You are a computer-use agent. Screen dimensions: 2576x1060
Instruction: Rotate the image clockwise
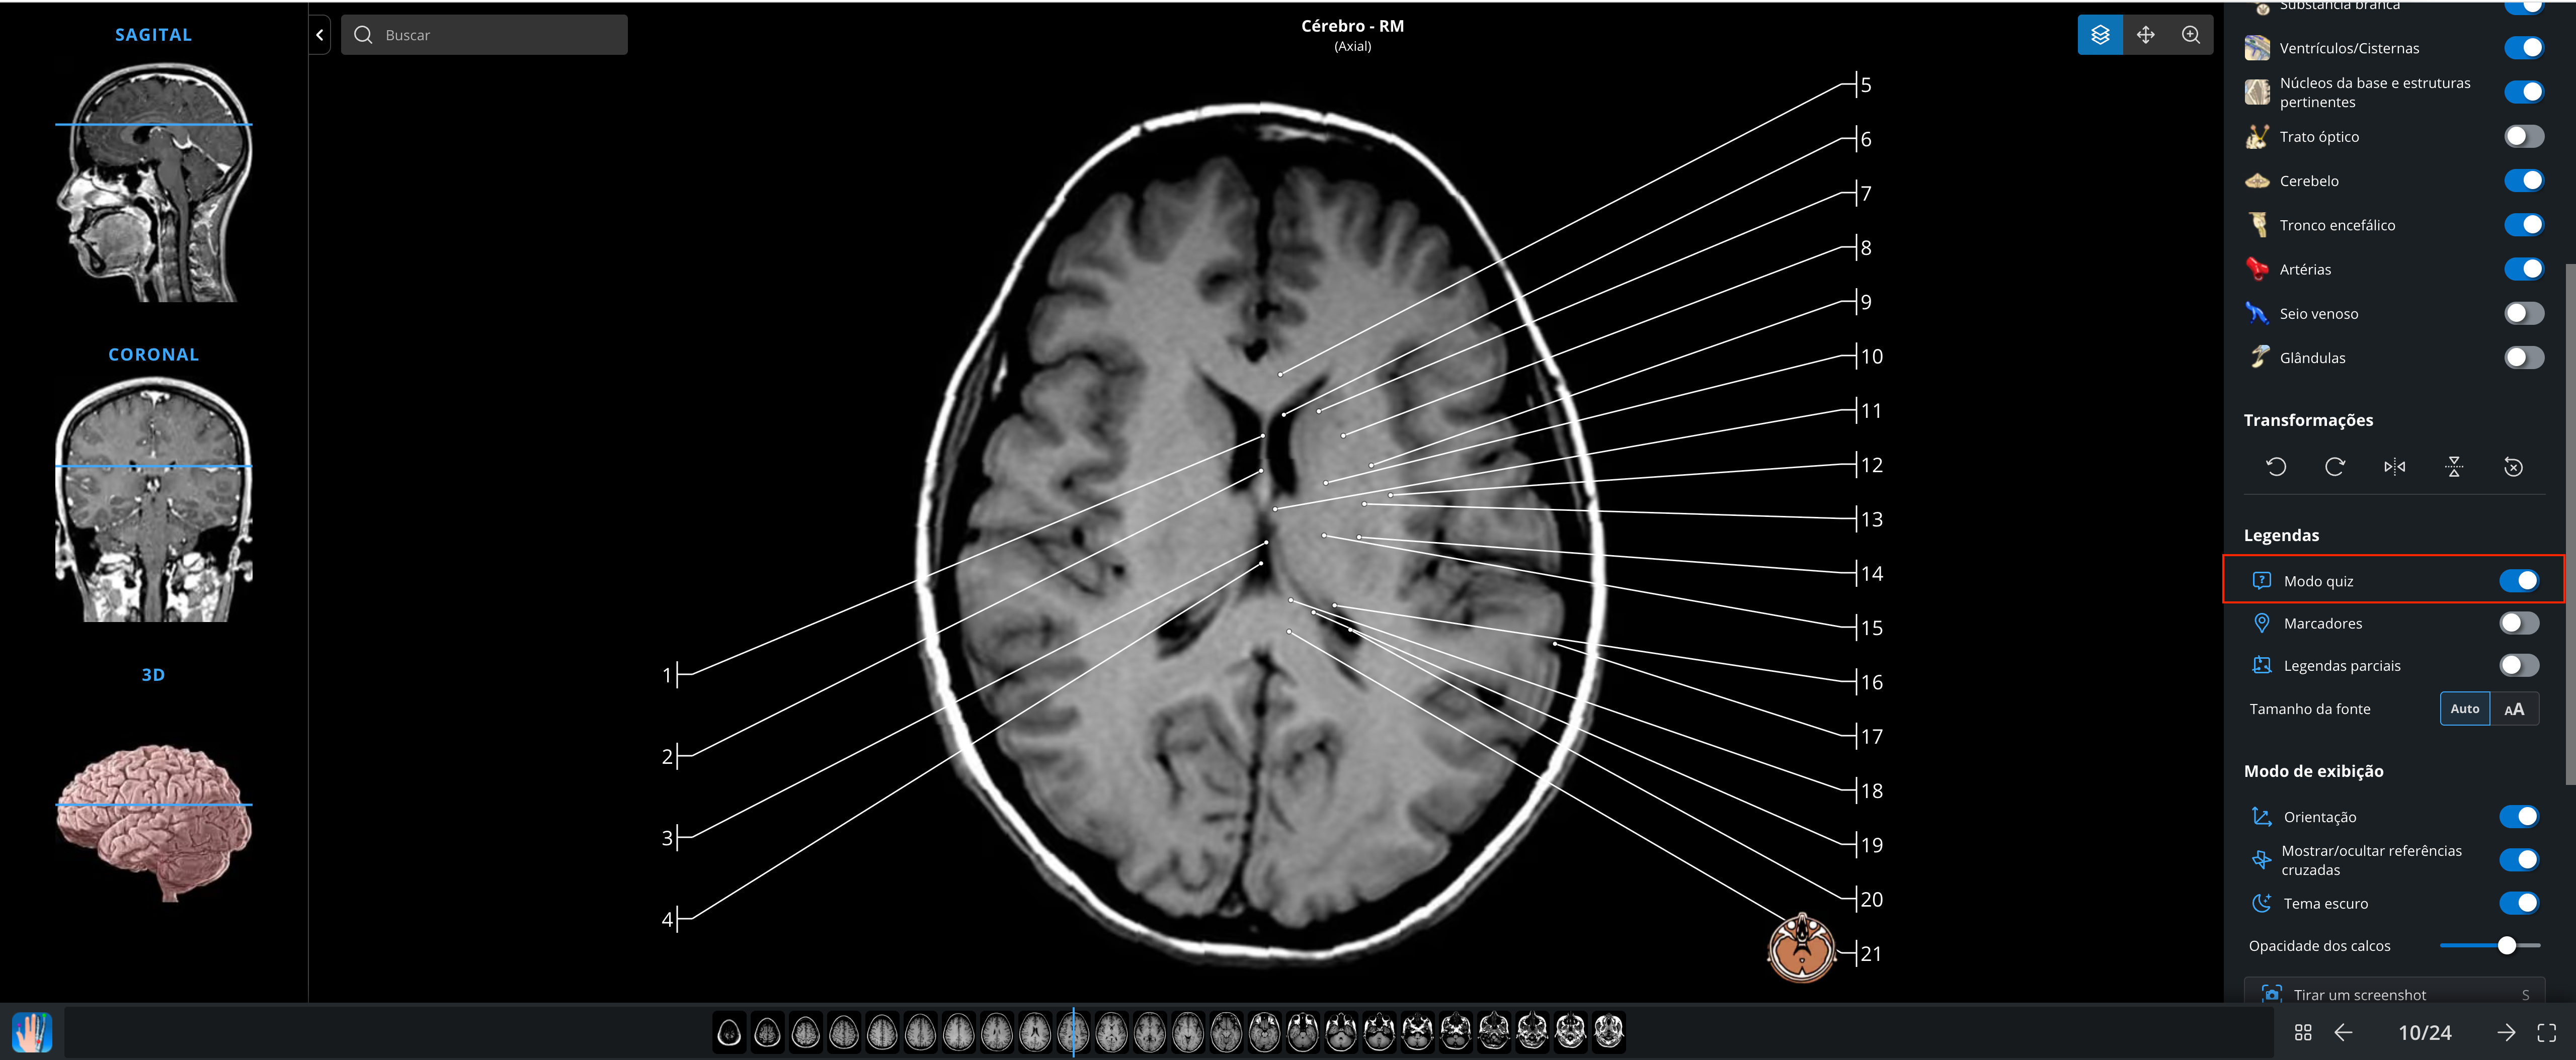(2335, 467)
